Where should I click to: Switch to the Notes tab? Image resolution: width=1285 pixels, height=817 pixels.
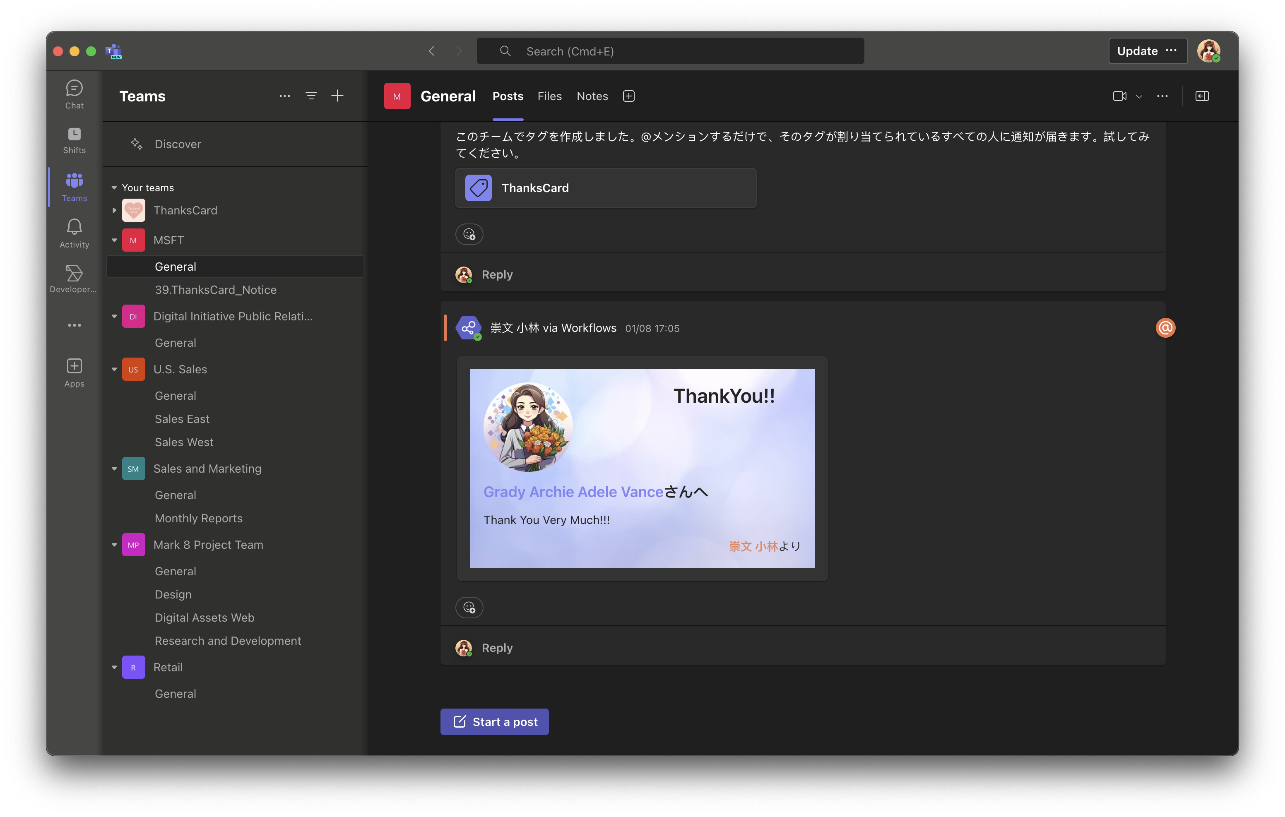point(592,96)
